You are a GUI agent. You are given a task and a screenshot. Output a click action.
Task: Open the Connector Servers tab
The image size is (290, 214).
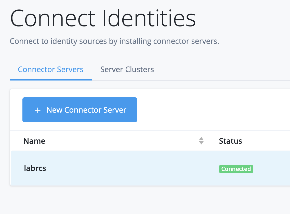pyautogui.click(x=50, y=70)
